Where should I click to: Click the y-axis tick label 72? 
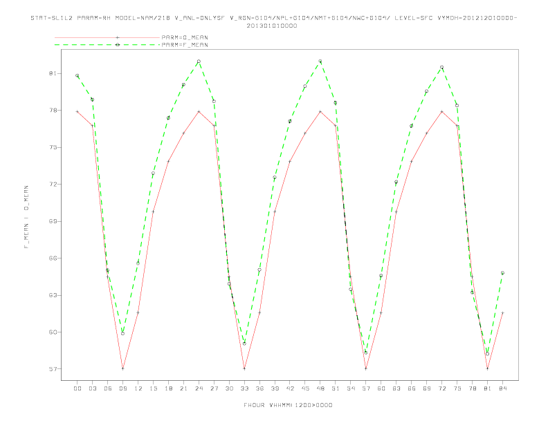[53, 185]
